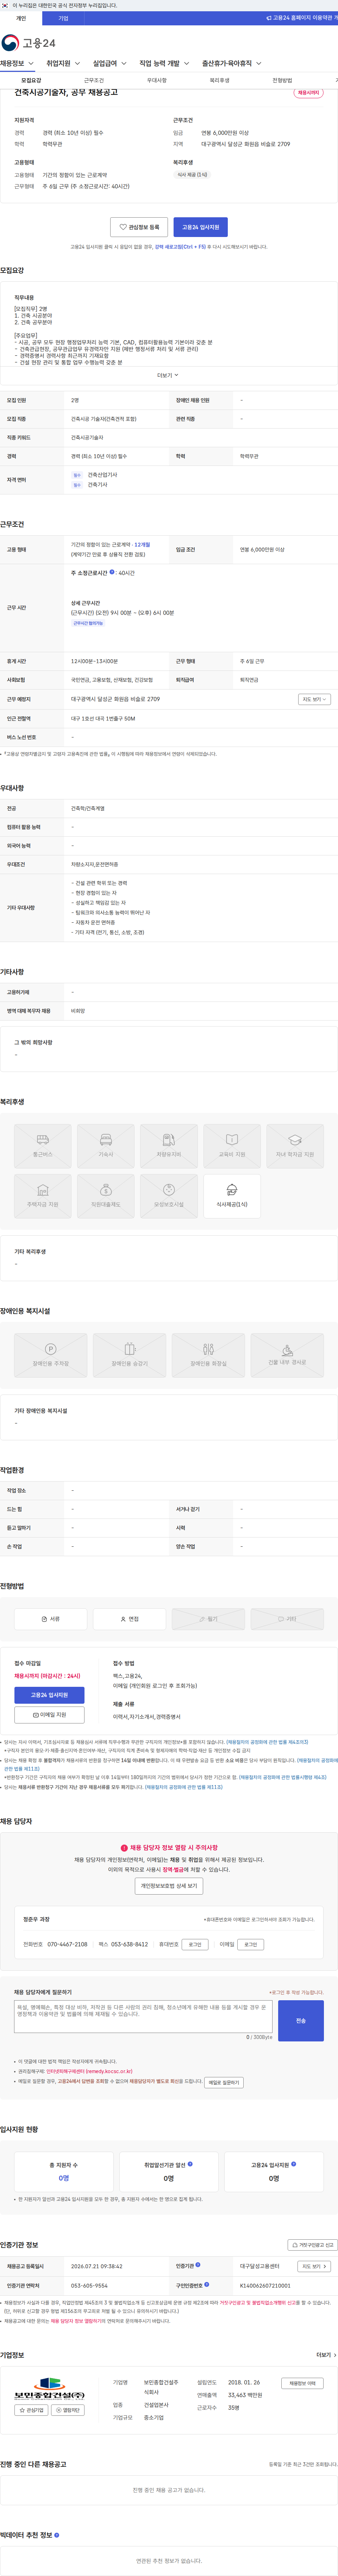Click the 기타 selection step box
The height and width of the screenshot is (2576, 338).
(287, 1619)
